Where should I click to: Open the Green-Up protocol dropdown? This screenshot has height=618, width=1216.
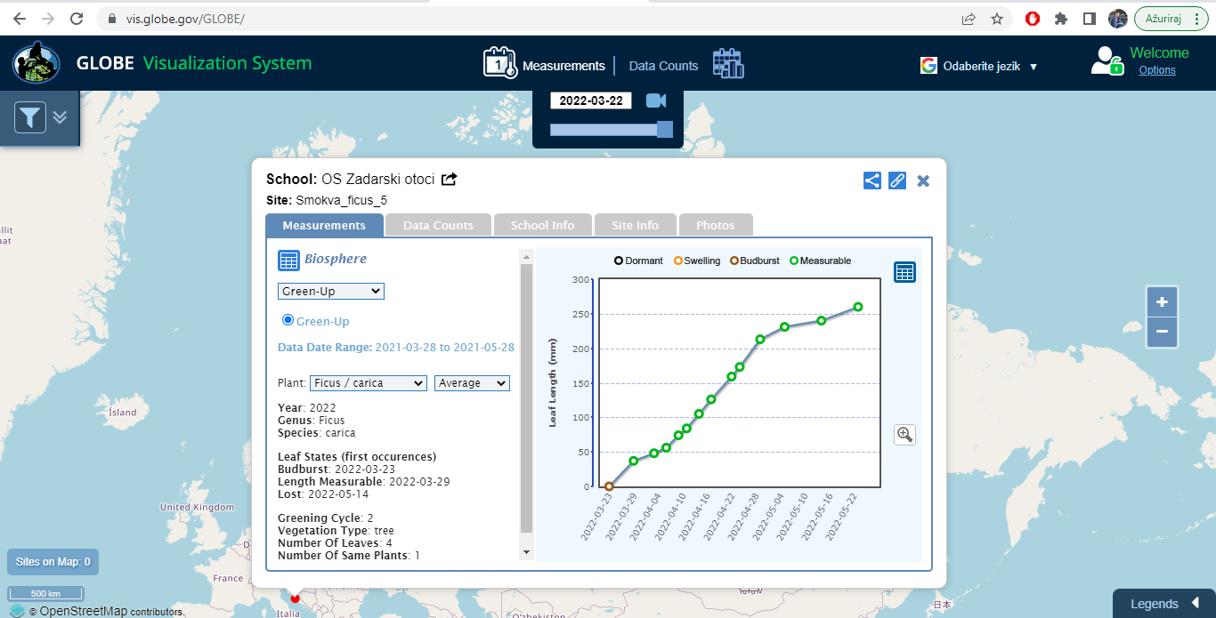click(x=330, y=291)
